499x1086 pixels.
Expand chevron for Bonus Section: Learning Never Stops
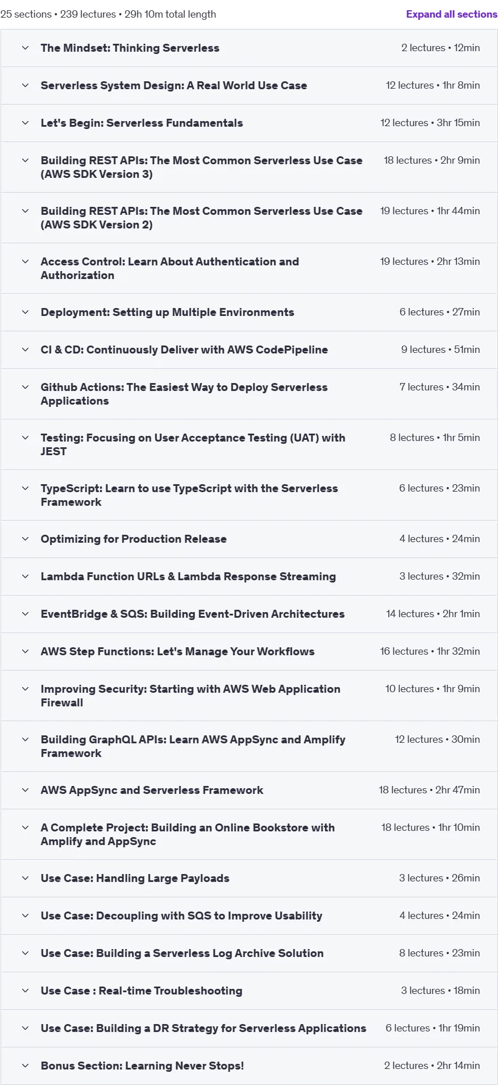[25, 1066]
